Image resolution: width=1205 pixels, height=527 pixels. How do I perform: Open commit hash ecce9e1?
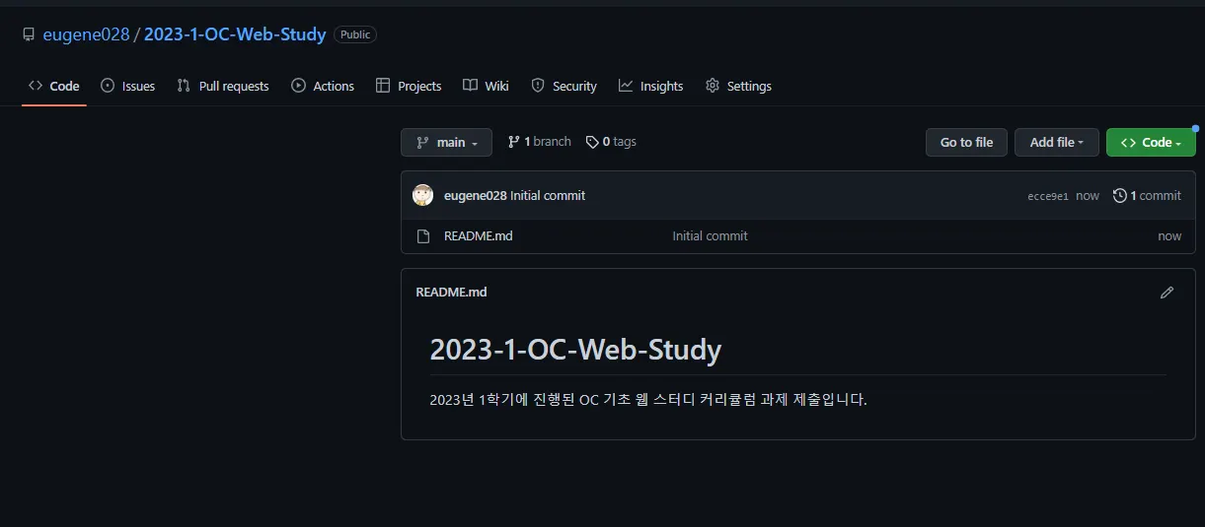pyautogui.click(x=1048, y=196)
